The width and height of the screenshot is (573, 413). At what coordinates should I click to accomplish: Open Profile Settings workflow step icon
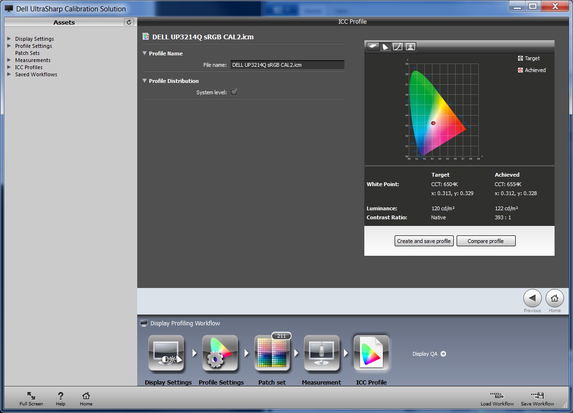[x=220, y=353]
